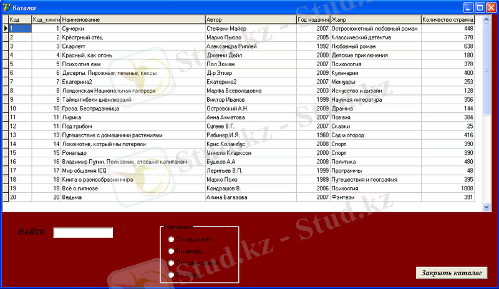Click author cell Марио Пьюзо
Screen dimensions: 499x289
[251, 37]
